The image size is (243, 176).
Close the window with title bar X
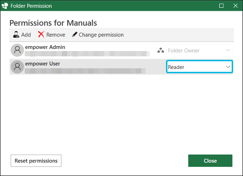[x=236, y=6]
